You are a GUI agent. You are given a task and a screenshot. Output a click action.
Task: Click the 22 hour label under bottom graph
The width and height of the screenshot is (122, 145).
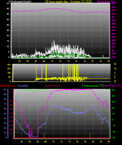[x=101, y=142]
